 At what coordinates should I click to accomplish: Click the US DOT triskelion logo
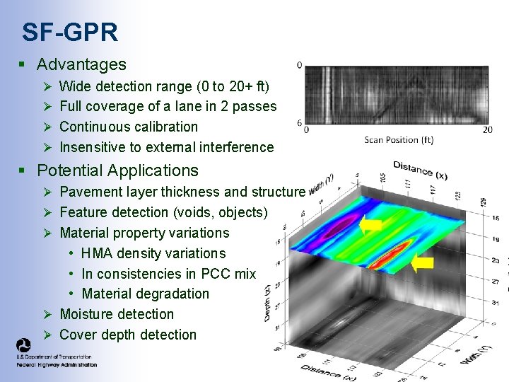pyautogui.click(x=23, y=345)
